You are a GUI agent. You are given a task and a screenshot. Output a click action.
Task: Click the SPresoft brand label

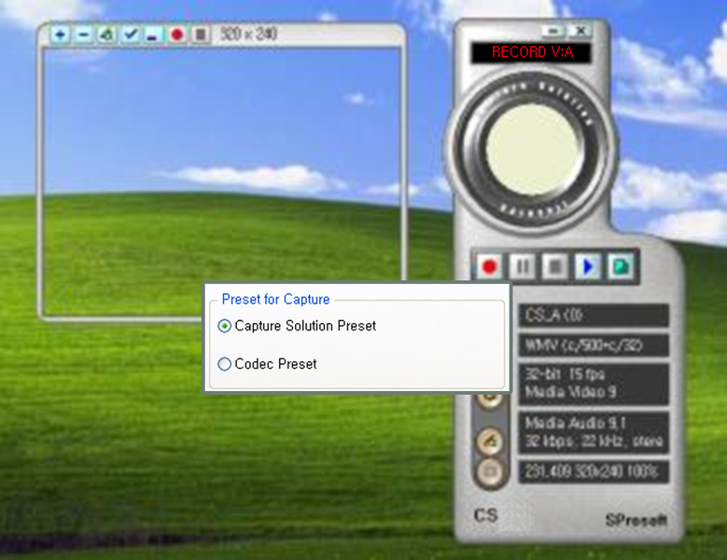636,520
